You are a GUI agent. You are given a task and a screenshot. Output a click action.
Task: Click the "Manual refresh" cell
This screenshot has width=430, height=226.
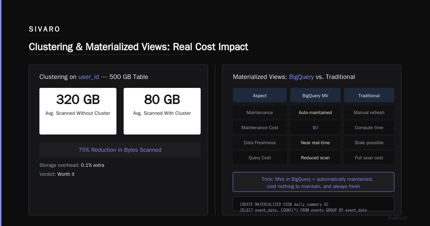(369, 112)
